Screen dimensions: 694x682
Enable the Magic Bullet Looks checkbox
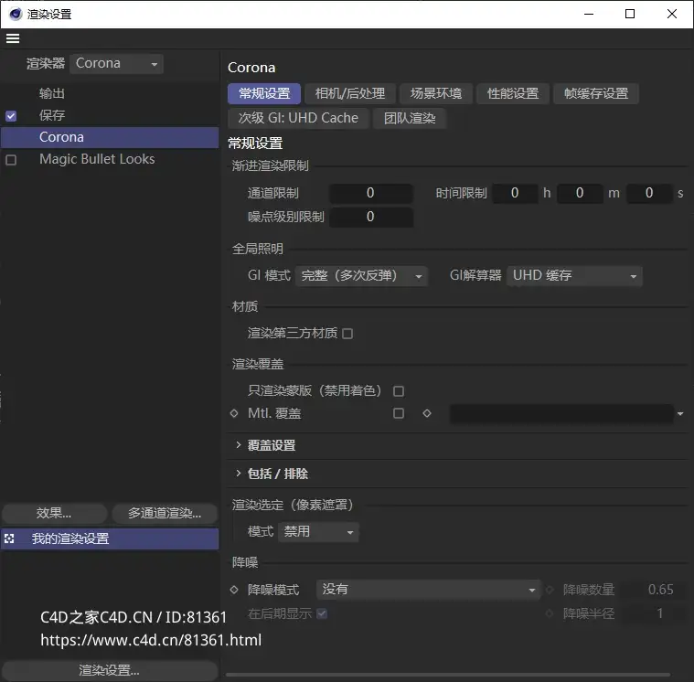coord(11,160)
